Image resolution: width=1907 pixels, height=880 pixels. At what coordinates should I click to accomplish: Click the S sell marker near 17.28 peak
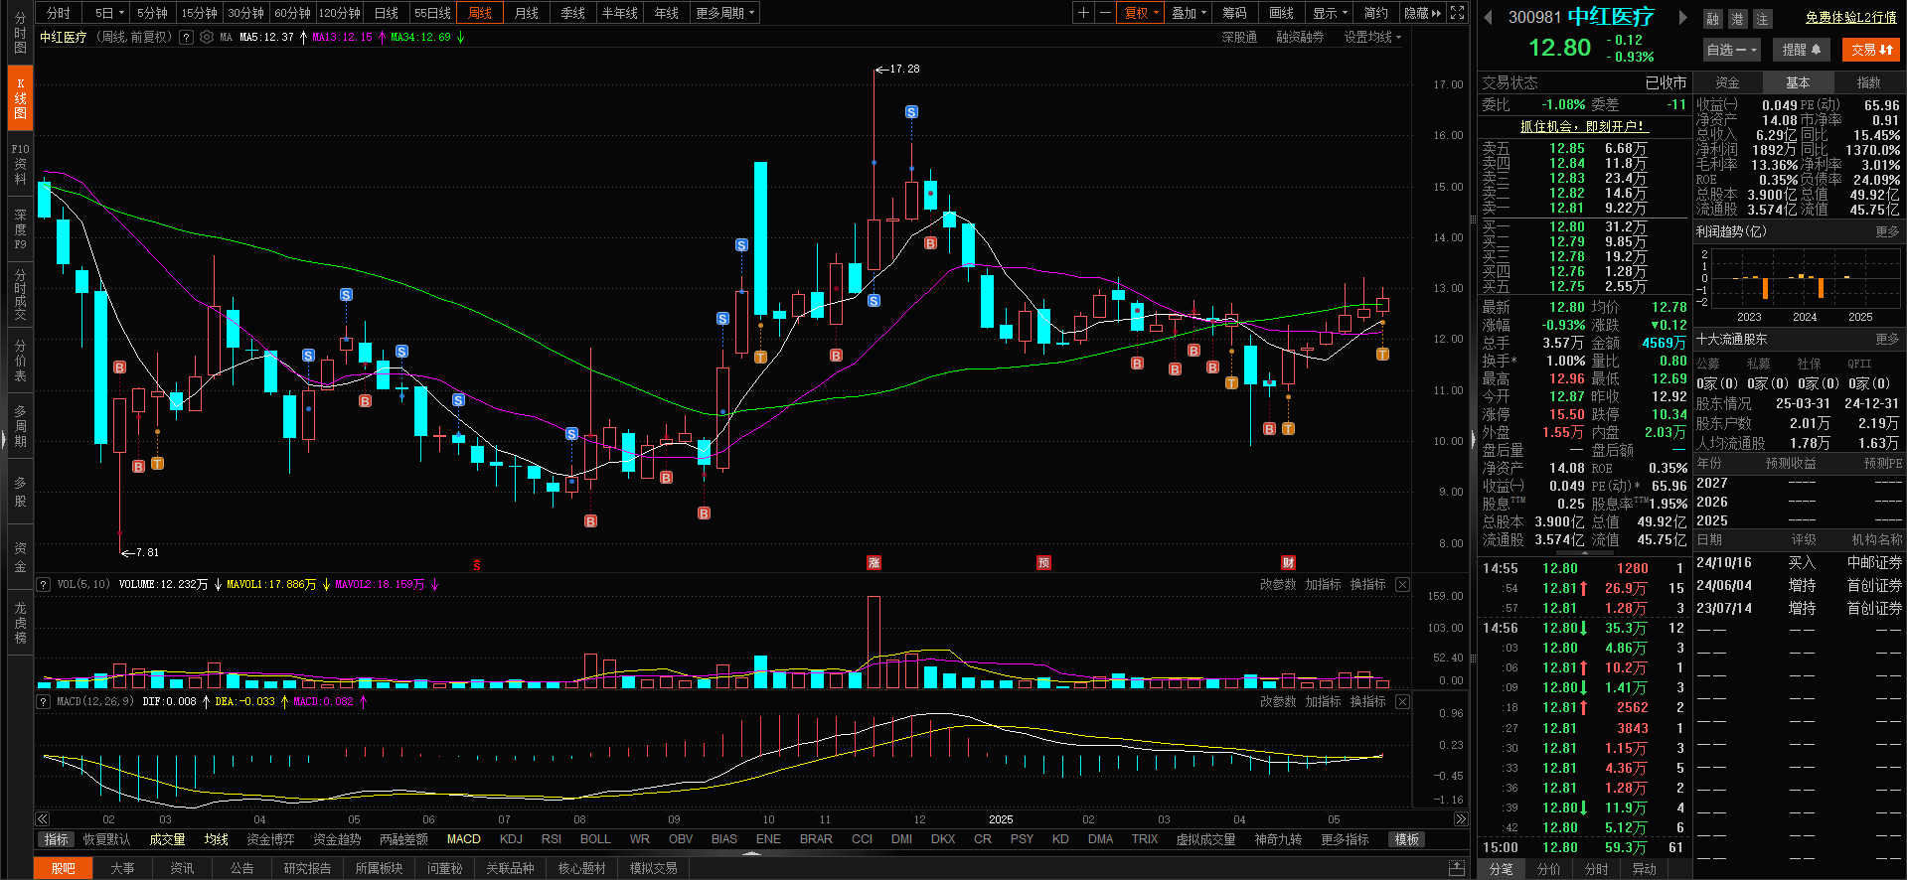pyautogui.click(x=911, y=112)
